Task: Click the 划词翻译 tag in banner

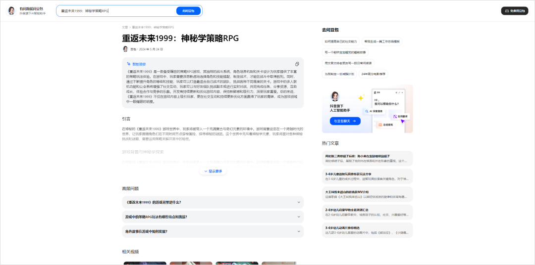Action: coord(401,117)
